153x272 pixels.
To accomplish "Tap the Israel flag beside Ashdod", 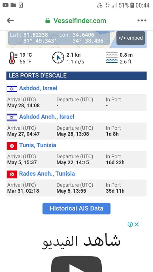I will click(12, 89).
